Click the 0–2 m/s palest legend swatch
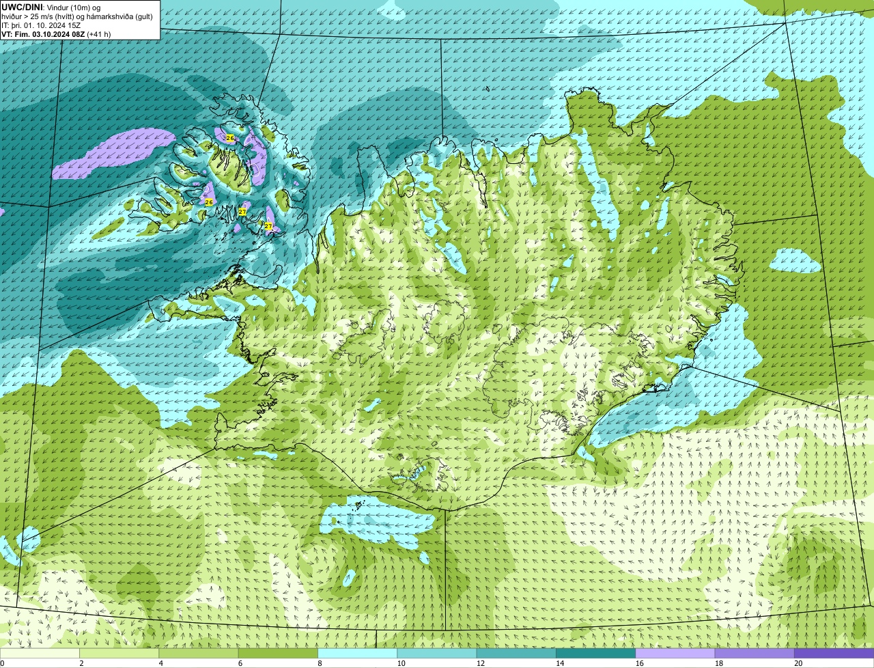This screenshot has height=668, width=874. pyautogui.click(x=40, y=654)
